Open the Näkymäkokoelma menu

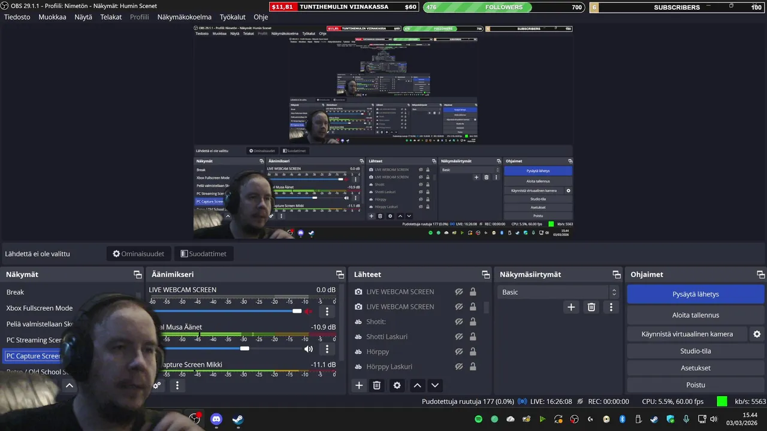pos(185,17)
